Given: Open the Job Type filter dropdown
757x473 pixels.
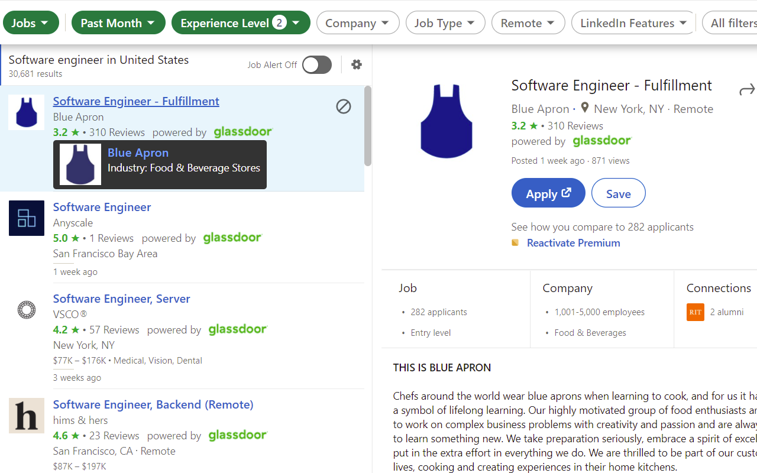Looking at the screenshot, I should (x=445, y=23).
